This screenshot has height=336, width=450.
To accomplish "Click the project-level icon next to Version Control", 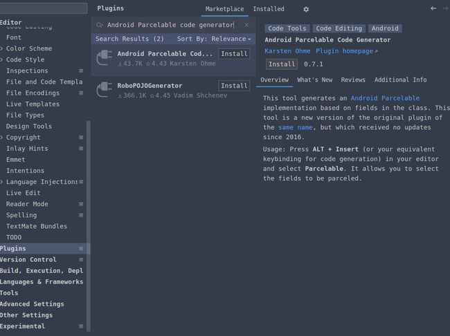I will [x=81, y=259].
